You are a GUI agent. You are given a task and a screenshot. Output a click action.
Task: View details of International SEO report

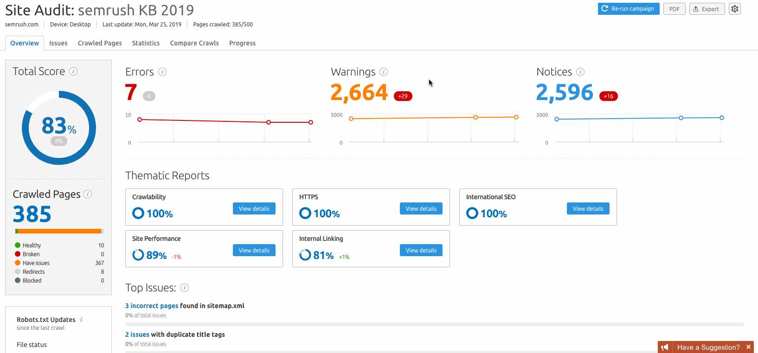[588, 208]
